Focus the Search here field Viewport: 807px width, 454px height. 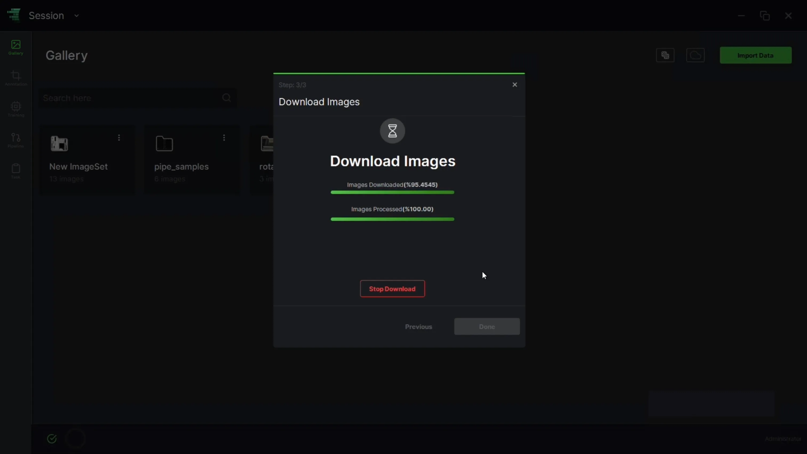pyautogui.click(x=138, y=98)
